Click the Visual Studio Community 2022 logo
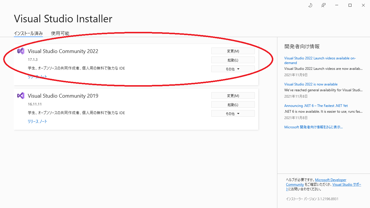Viewport: 370px width, 208px height. click(21, 51)
